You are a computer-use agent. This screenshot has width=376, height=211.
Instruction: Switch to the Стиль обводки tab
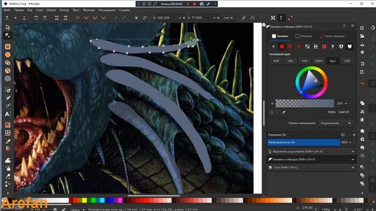pos(332,36)
